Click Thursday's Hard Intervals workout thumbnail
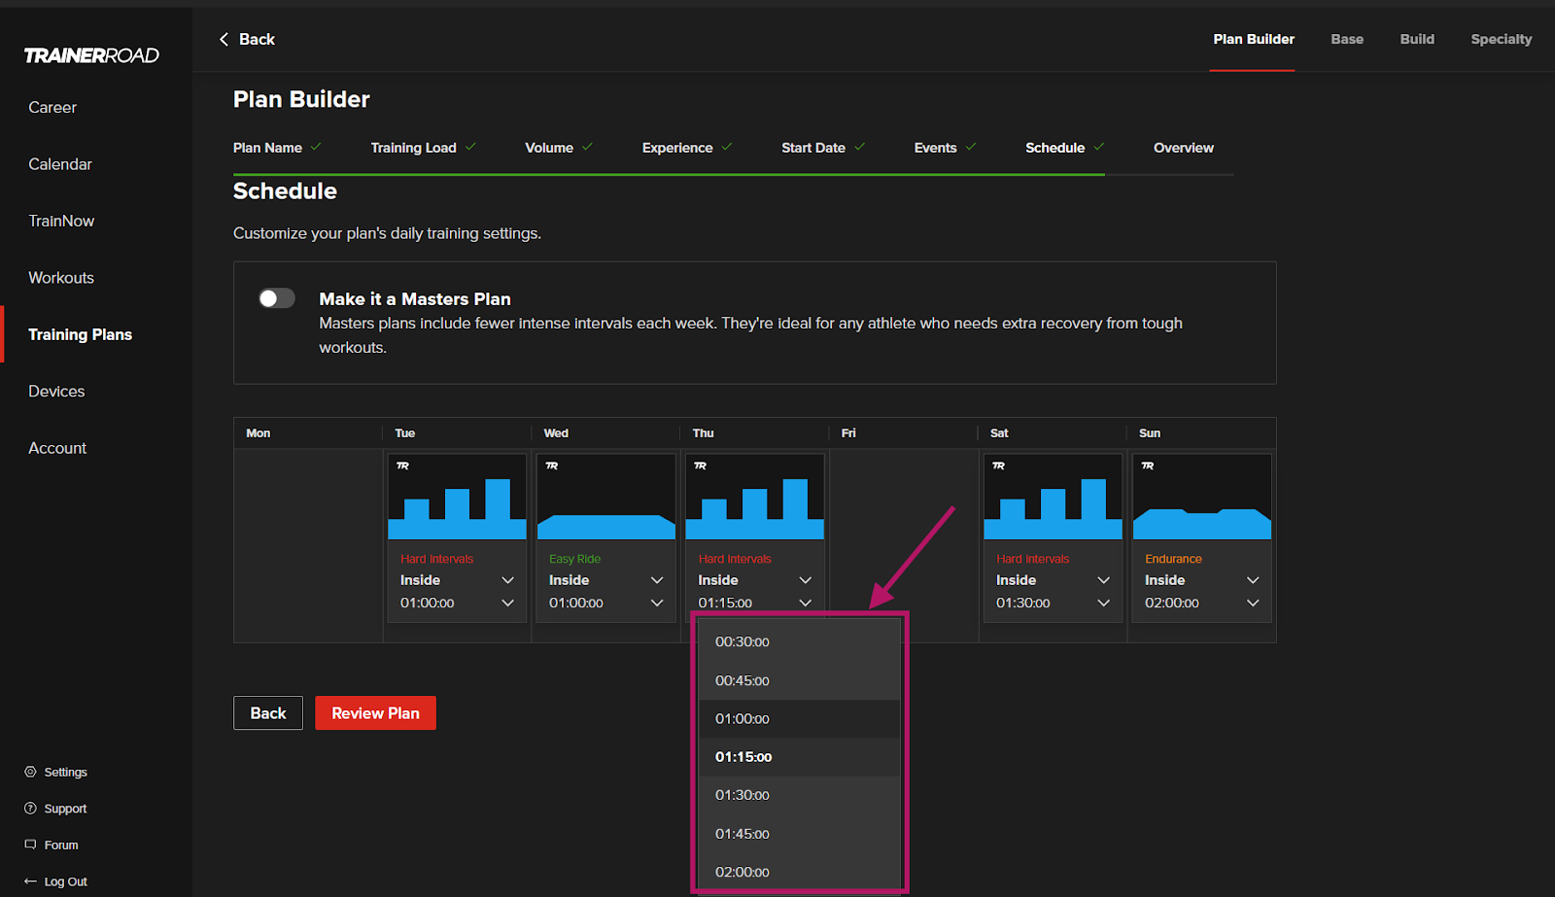Viewport: 1555px width, 897px height. [754, 497]
